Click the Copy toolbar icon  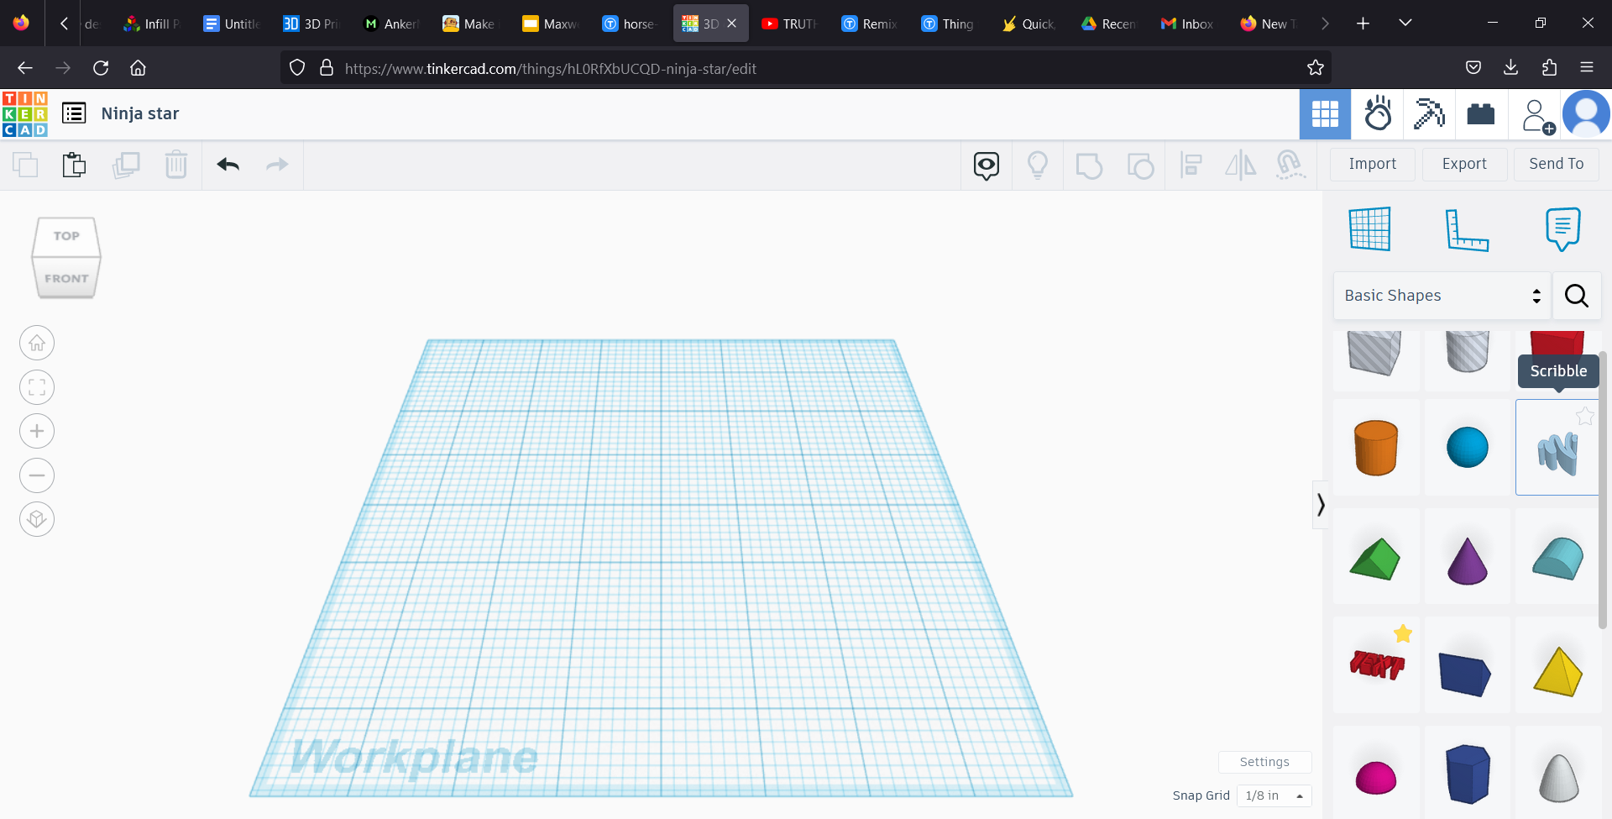pyautogui.click(x=25, y=165)
